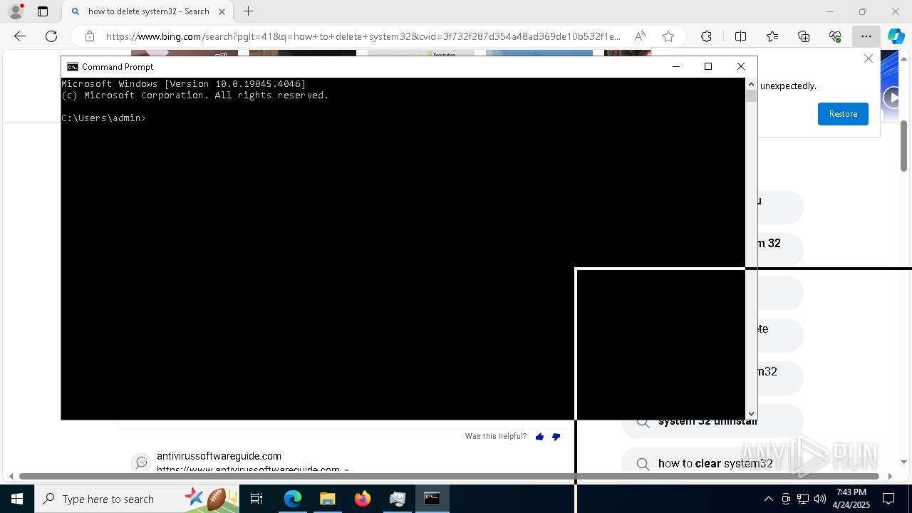The height and width of the screenshot is (513, 912).
Task: Click the page horizontal scrollbar
Action: point(449,476)
